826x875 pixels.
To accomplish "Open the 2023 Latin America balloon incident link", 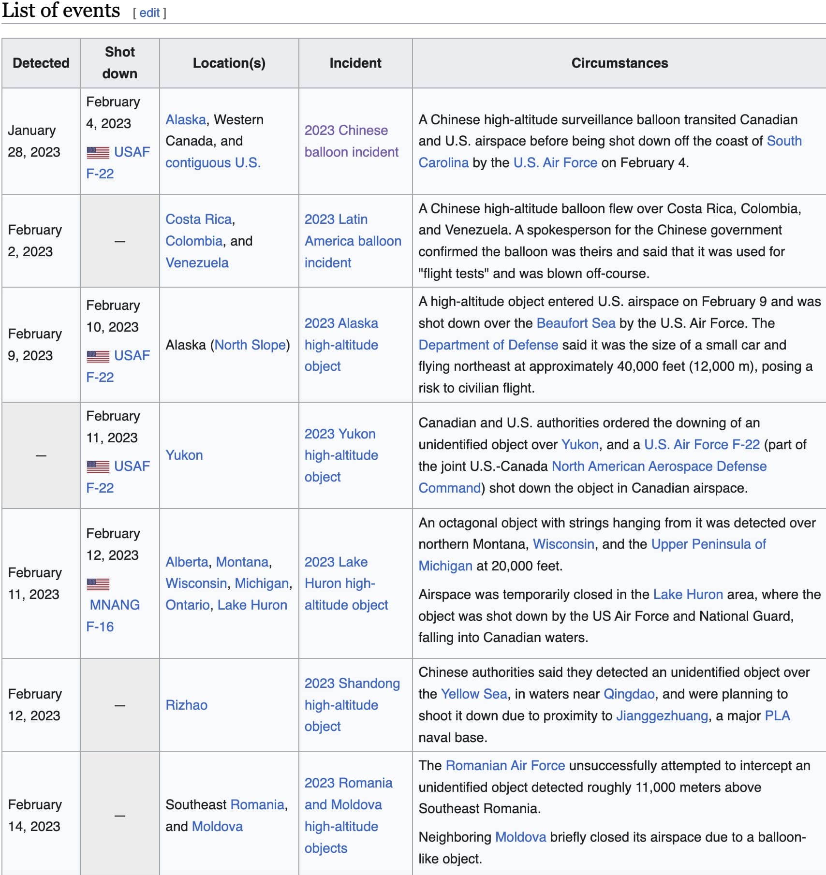I will 353,241.
